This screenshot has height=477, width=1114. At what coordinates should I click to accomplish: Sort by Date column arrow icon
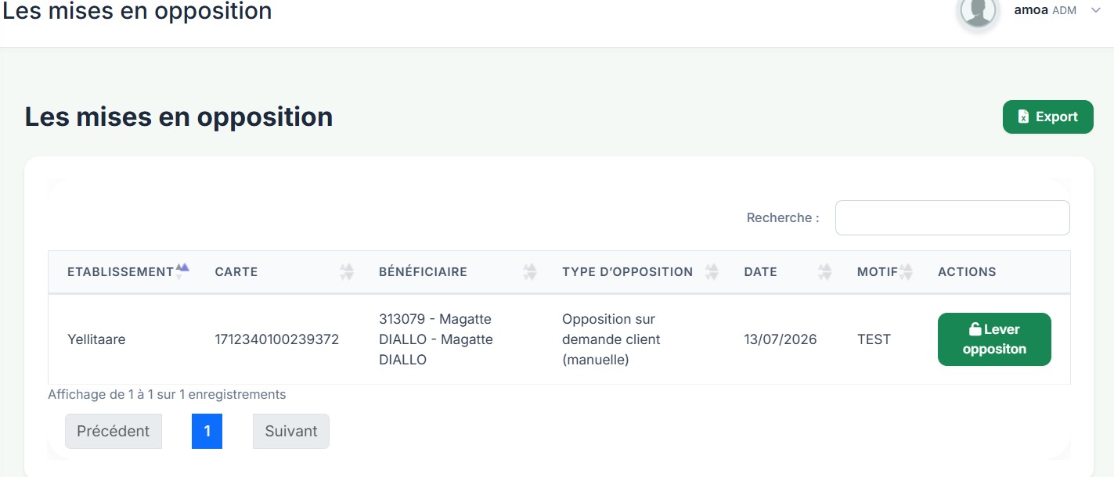(x=825, y=272)
